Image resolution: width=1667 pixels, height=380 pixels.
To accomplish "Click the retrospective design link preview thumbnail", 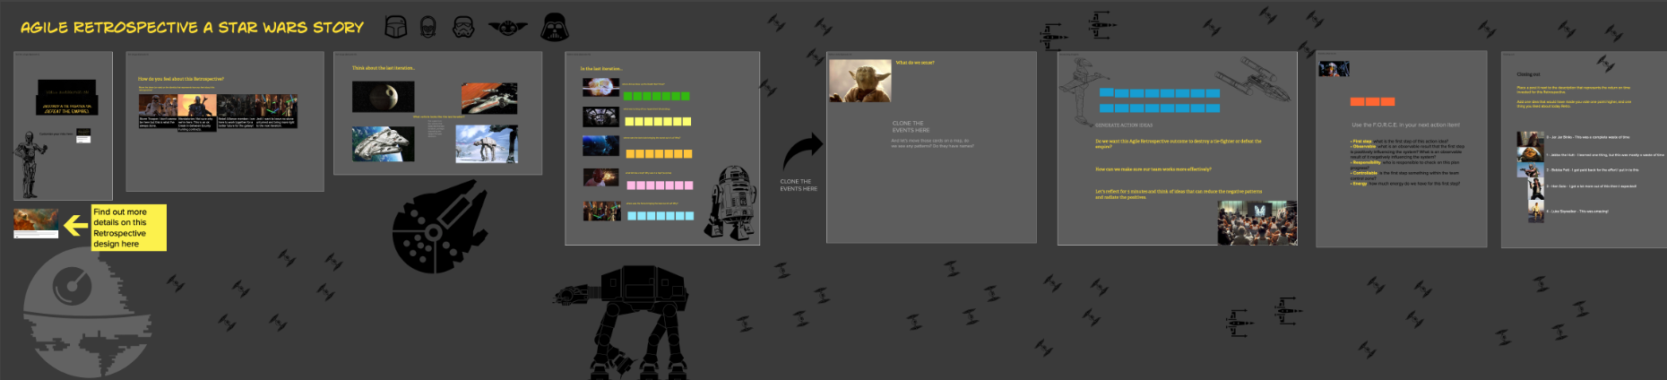I will [36, 223].
